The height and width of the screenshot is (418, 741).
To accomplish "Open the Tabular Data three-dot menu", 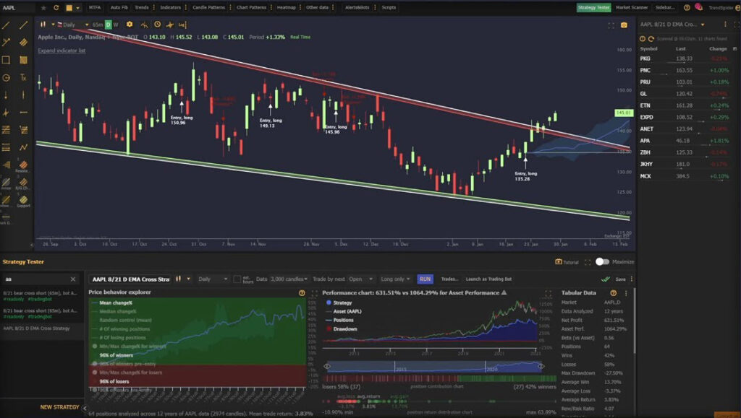I will pos(626,293).
